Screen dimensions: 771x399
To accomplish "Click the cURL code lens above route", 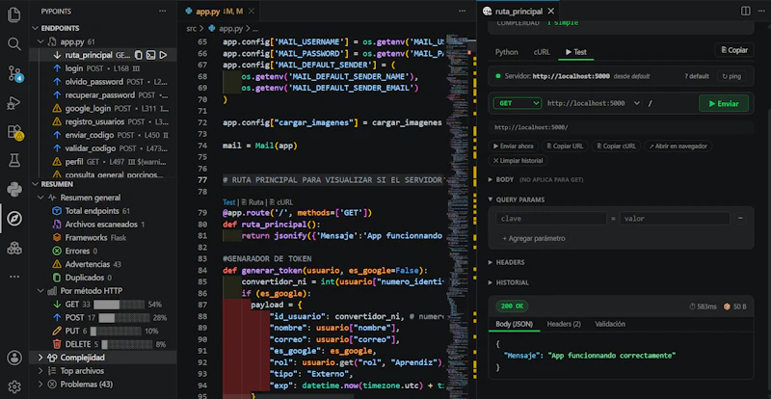I will click(x=281, y=202).
